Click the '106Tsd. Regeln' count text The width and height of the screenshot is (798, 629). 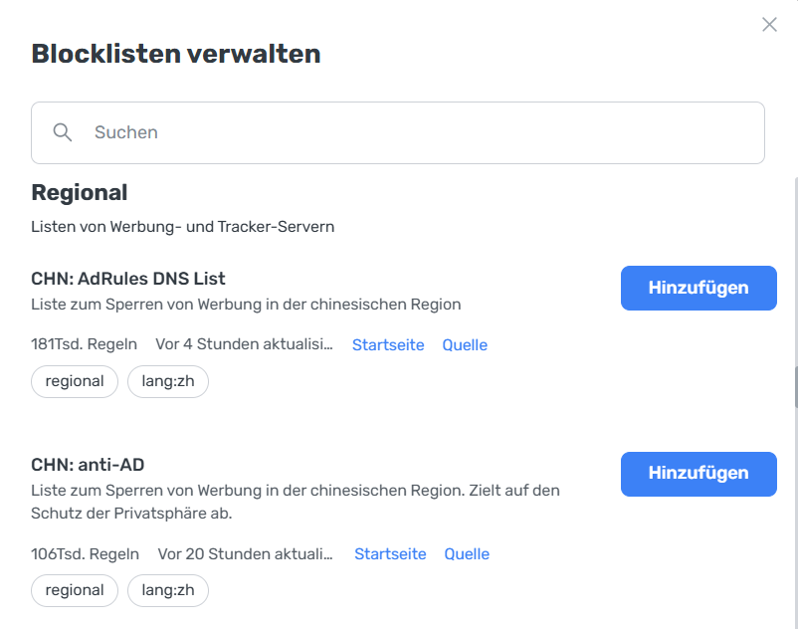(x=85, y=553)
